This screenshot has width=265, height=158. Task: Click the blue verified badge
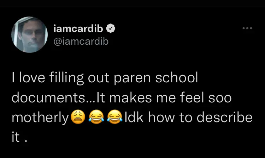pyautogui.click(x=110, y=28)
